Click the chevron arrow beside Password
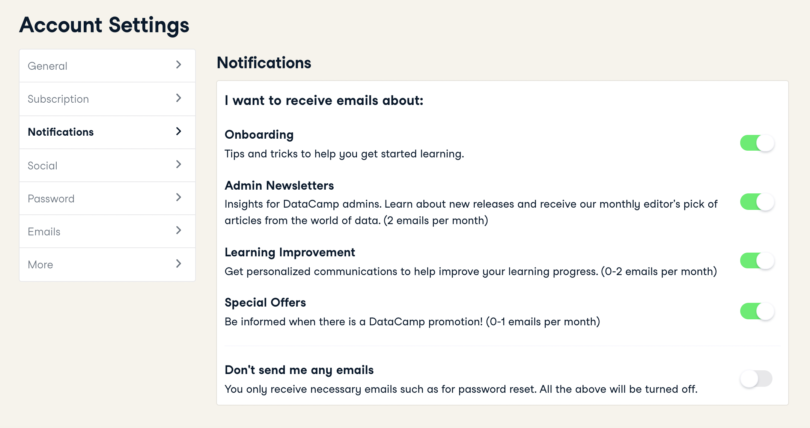The height and width of the screenshot is (428, 810). click(179, 197)
